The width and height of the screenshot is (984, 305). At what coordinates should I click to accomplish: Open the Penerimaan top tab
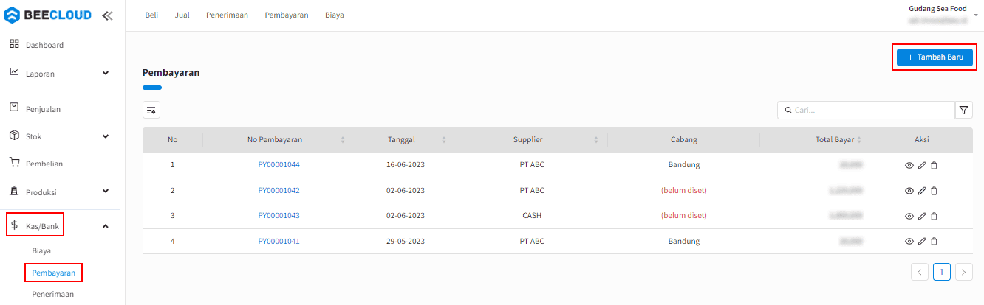(227, 15)
